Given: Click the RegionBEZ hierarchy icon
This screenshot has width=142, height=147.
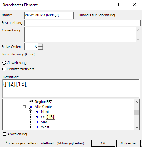Looking at the screenshot, I should 31,102.
